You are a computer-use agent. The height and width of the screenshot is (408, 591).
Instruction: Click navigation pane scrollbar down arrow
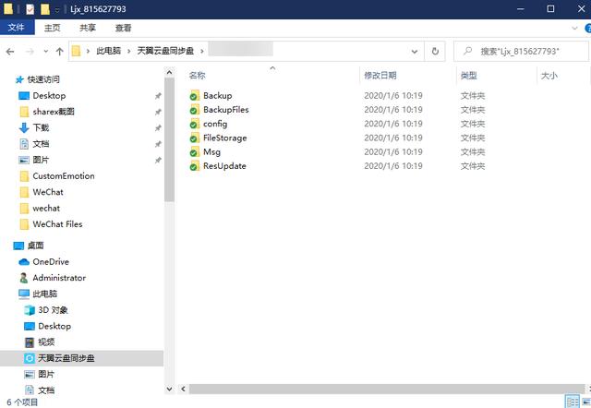[x=169, y=389]
